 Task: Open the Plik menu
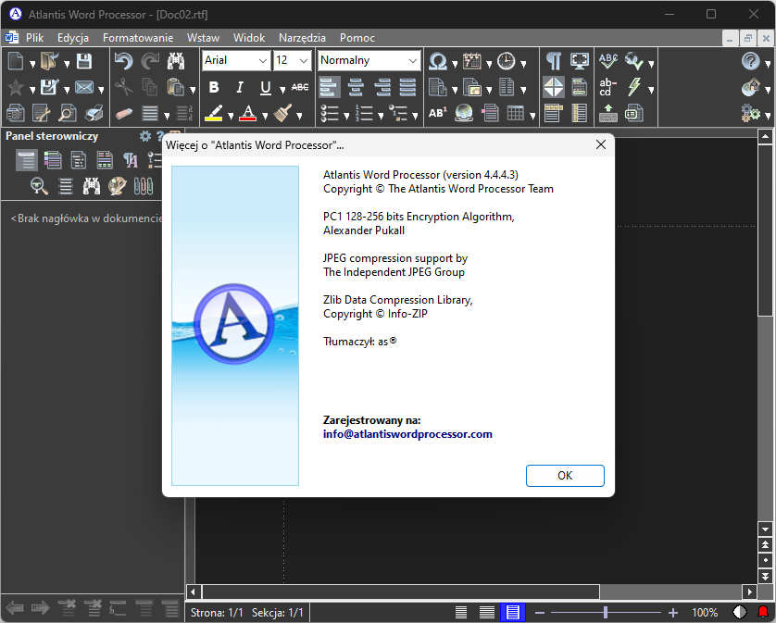(x=34, y=38)
